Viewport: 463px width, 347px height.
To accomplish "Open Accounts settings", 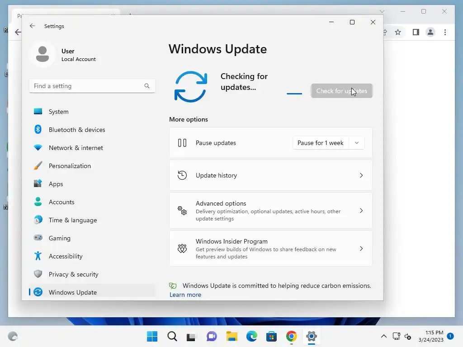I will 92,202.
